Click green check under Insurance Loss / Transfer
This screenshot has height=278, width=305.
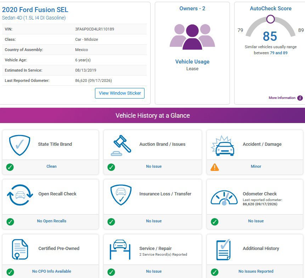point(111,222)
